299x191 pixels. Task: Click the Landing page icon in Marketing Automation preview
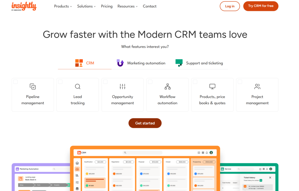click(21, 178)
